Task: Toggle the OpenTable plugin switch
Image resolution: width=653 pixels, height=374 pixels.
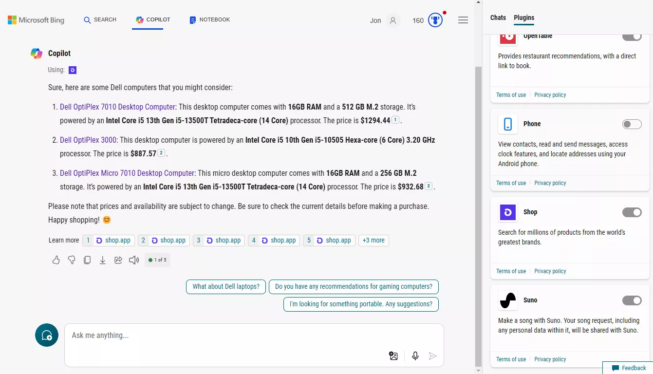Action: point(632,37)
